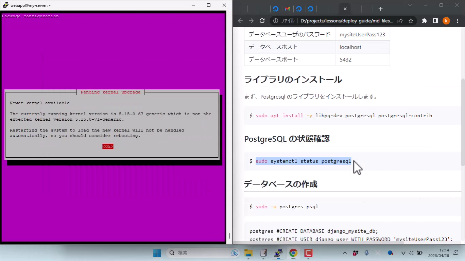Open the Chrome three-dot menu
Screen dimensions: 465x261
457,21
